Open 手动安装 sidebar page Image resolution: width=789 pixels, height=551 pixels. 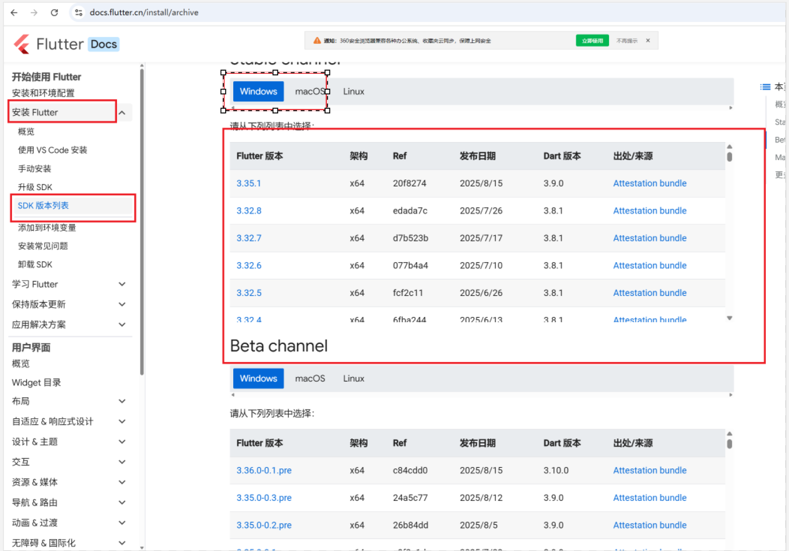click(34, 169)
